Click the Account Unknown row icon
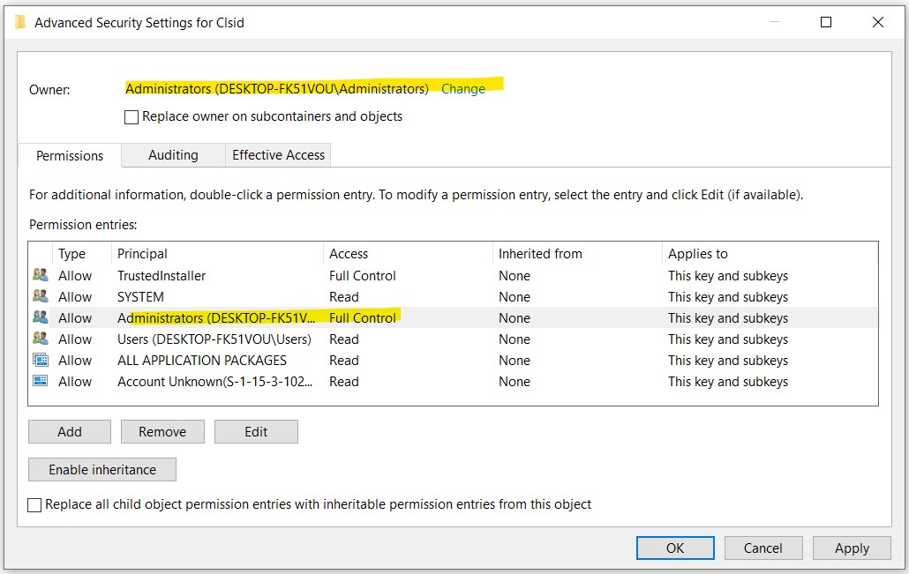The height and width of the screenshot is (574, 909). coord(41,381)
